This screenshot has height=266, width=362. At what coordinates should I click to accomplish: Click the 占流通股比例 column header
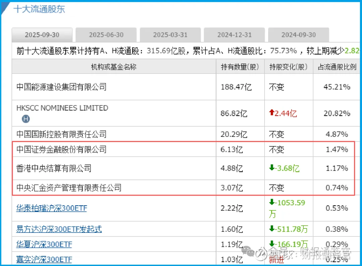[337, 67]
